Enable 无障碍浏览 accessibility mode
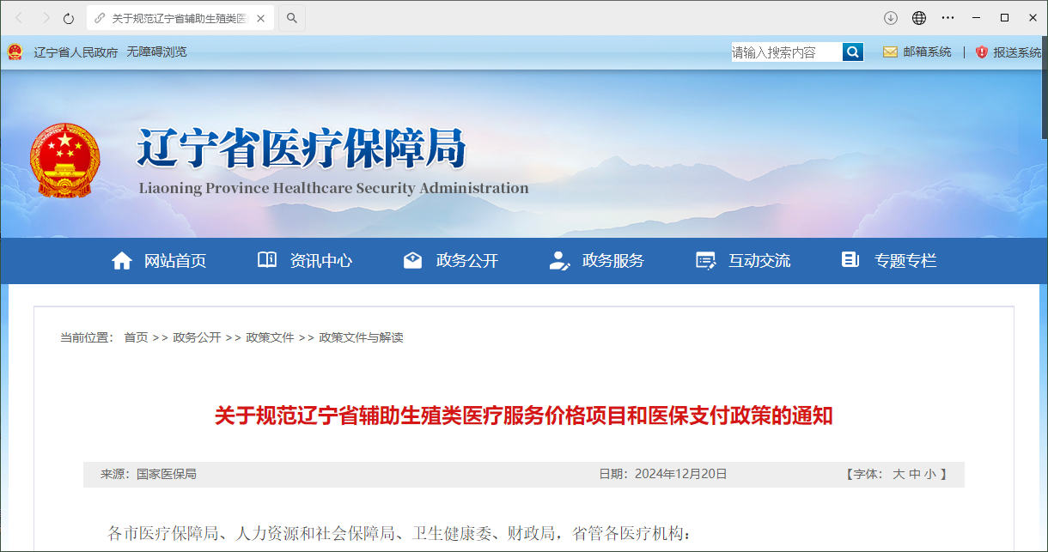Screen dimensions: 1048x552 156,52
